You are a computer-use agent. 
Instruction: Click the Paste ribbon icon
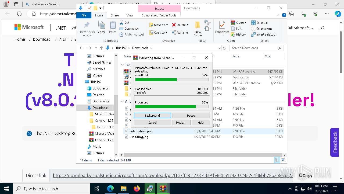(113, 27)
